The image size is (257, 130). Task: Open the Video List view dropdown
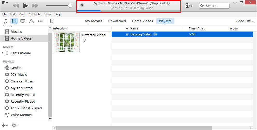click(x=245, y=21)
